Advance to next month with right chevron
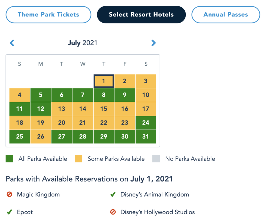The width and height of the screenshot is (270, 222). (x=154, y=43)
